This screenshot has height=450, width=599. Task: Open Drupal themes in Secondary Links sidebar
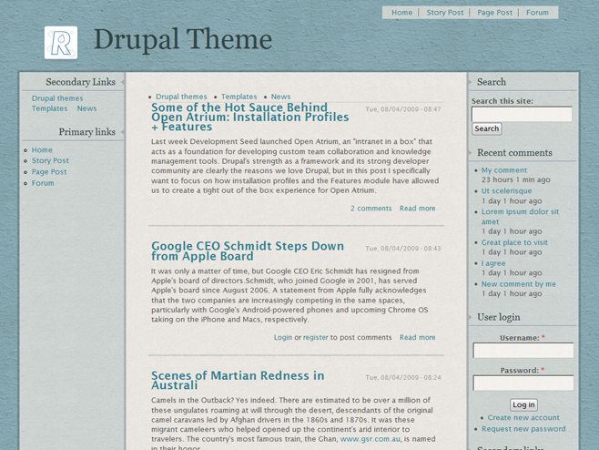click(57, 98)
